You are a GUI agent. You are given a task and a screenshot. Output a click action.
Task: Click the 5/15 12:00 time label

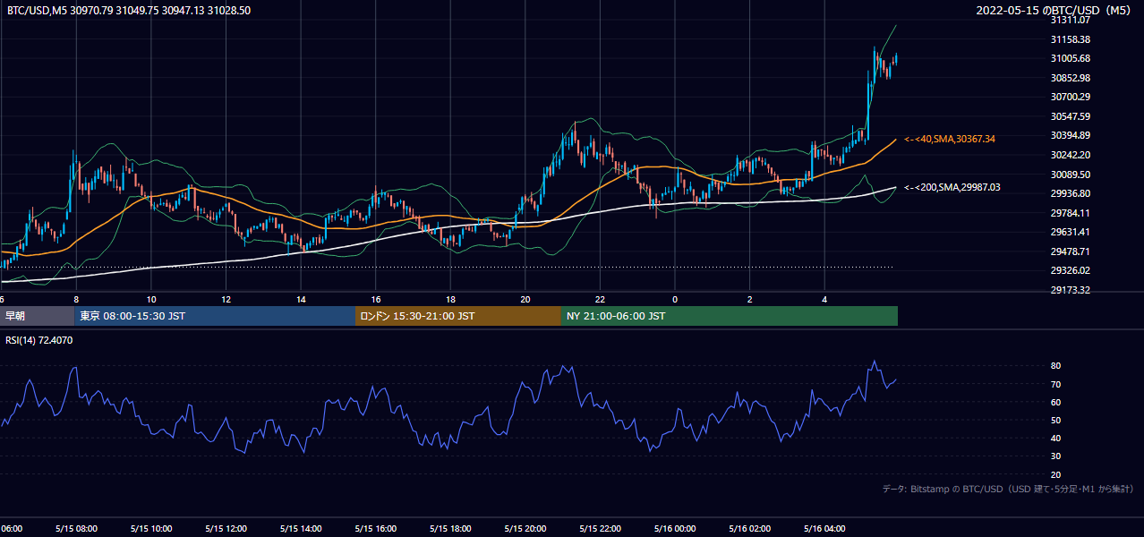point(226,528)
